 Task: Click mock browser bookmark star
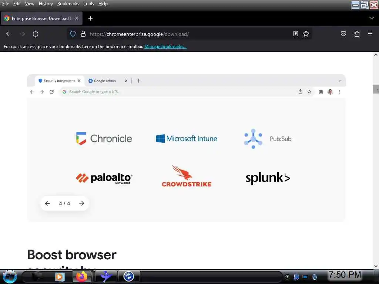pos(309,92)
